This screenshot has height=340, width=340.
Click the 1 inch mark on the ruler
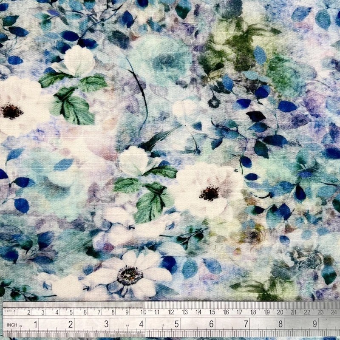click(x=36, y=325)
